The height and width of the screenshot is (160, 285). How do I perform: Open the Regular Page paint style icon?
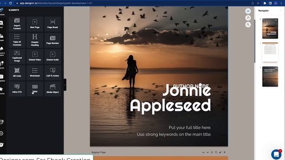(x=220, y=152)
